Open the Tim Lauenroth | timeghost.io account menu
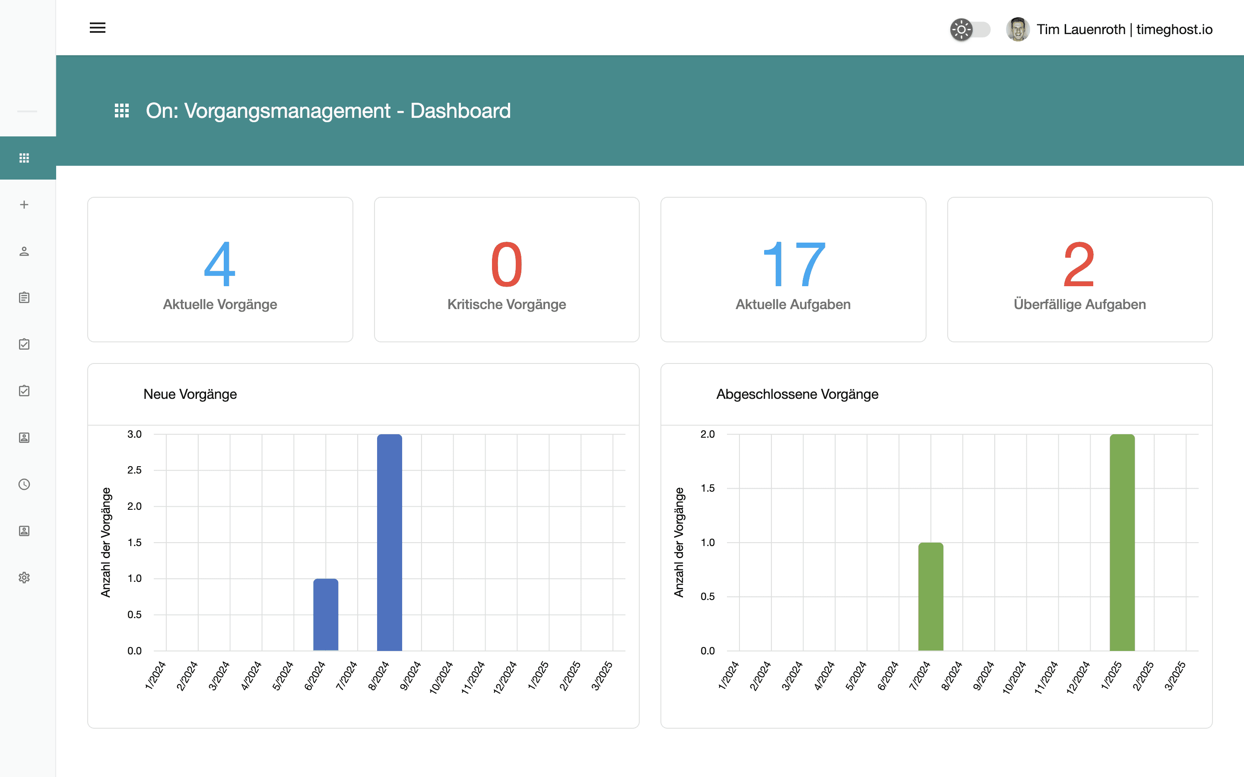This screenshot has height=777, width=1244. pos(1124,29)
